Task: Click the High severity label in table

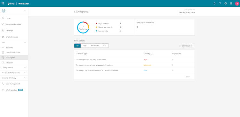Action: 145,60
